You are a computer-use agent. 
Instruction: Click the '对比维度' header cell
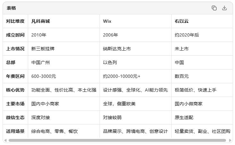pos(15,21)
